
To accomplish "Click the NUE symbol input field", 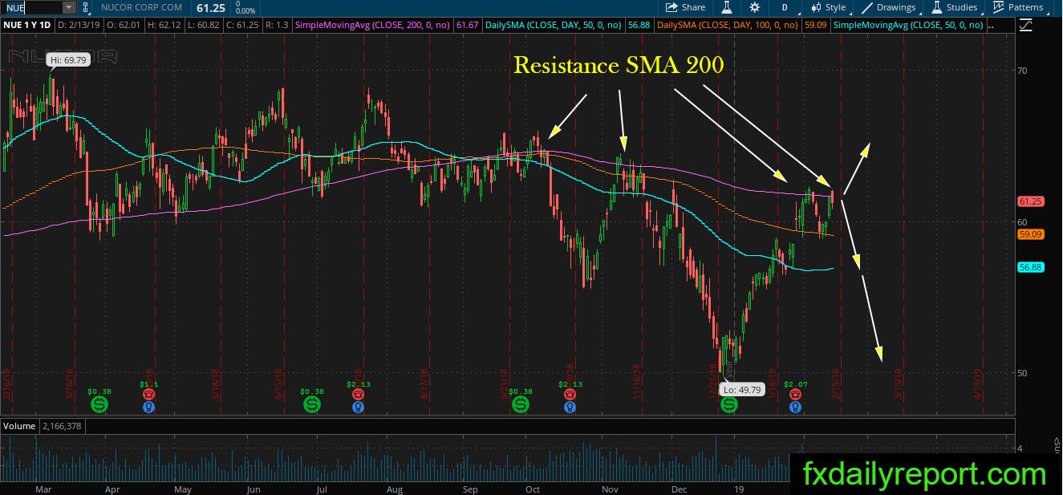I will click(x=32, y=7).
